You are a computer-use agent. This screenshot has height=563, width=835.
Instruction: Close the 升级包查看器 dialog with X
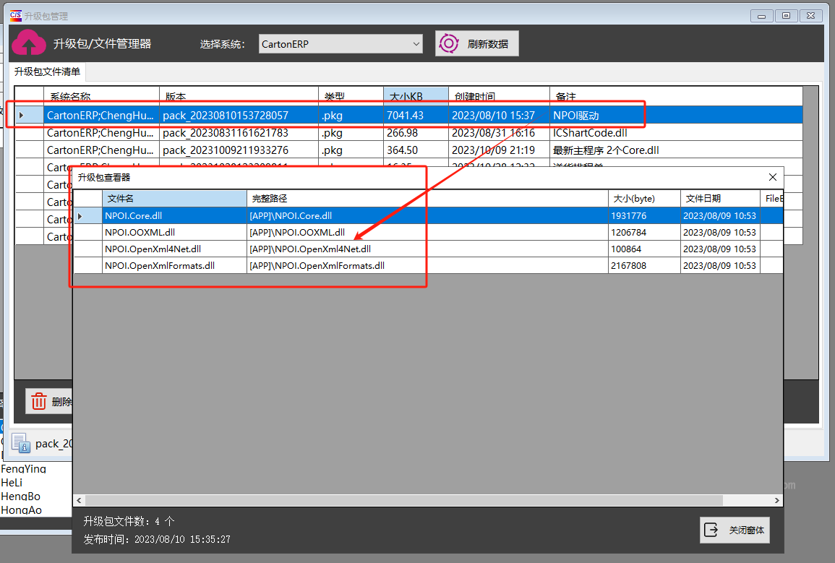[x=773, y=177]
